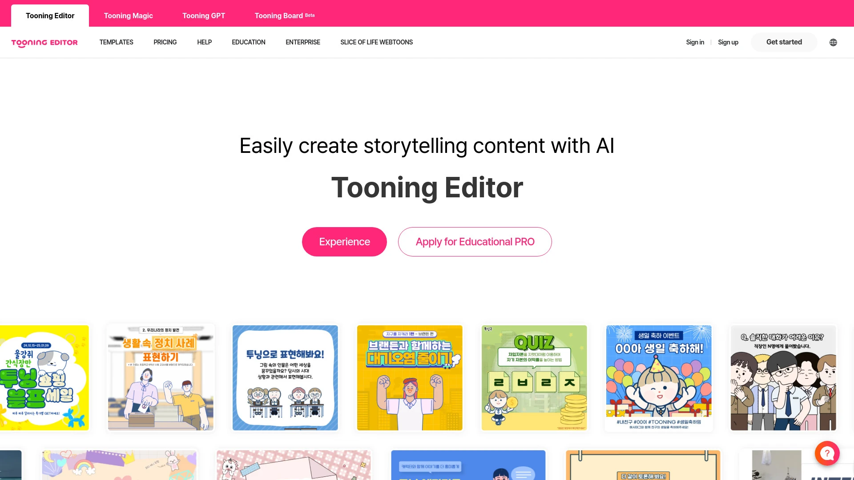
Task: Click the Tooning Magic tab icon
Action: 129,16
